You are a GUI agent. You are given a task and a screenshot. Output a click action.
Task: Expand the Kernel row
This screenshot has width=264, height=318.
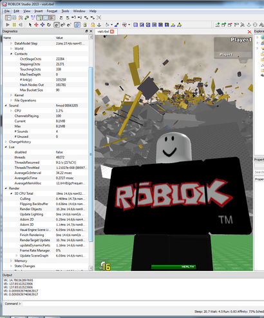[11, 95]
